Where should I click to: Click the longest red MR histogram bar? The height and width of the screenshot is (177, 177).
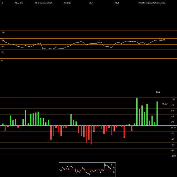click(91, 135)
